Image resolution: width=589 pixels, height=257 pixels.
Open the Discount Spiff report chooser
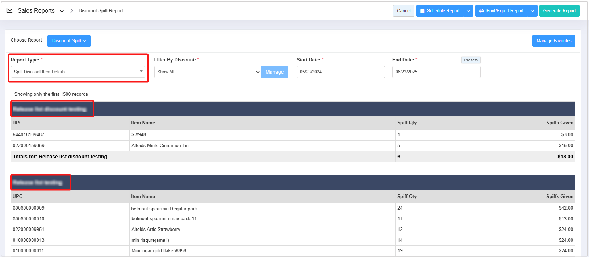point(69,41)
